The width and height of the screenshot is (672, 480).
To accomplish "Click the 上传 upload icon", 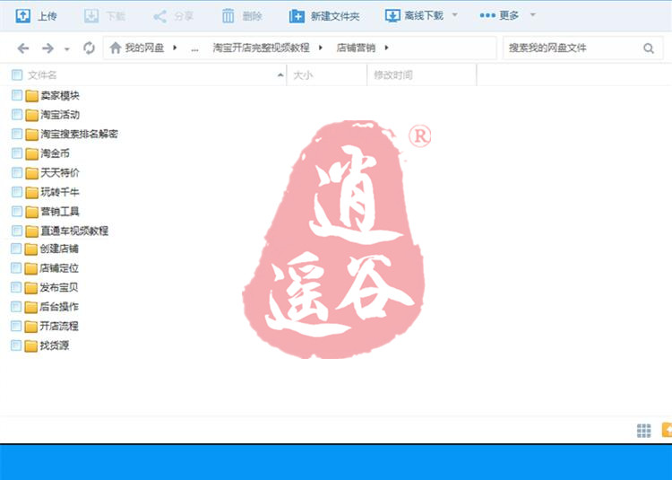I will pos(22,16).
